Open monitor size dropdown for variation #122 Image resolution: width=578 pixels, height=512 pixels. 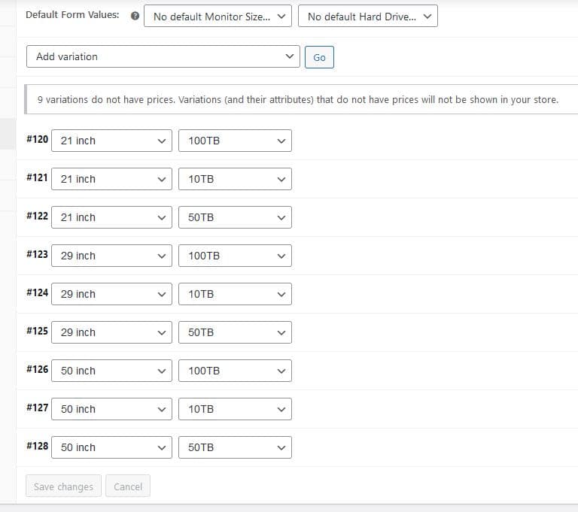point(111,217)
